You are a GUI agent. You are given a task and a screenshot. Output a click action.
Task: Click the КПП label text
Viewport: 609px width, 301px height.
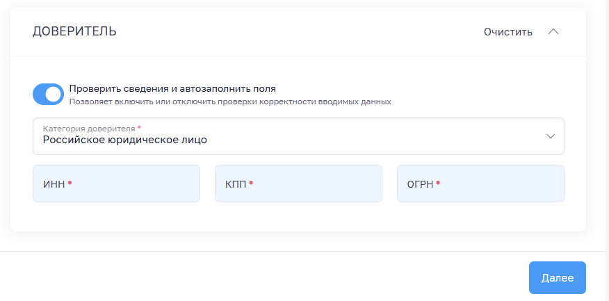click(x=236, y=184)
